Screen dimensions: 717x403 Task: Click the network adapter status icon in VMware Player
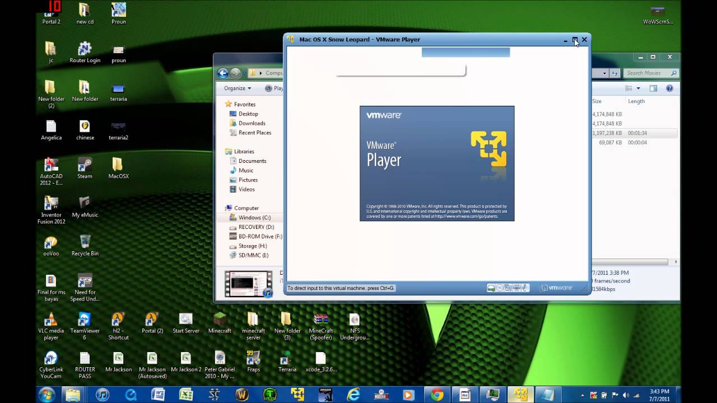click(x=508, y=288)
